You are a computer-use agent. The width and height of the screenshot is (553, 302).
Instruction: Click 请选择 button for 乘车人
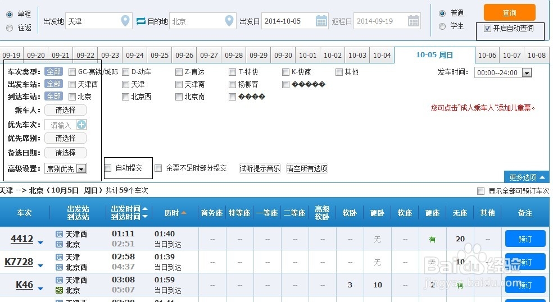point(65,110)
